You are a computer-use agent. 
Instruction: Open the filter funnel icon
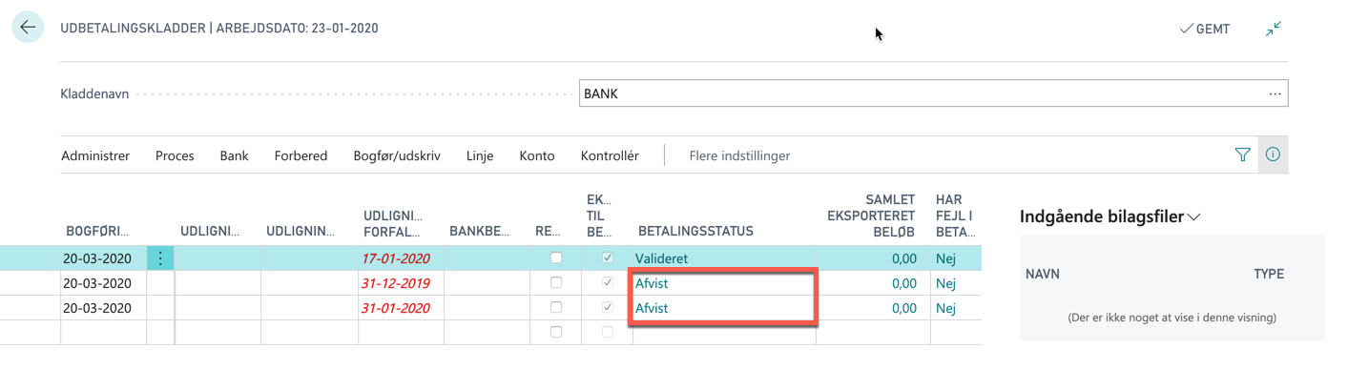click(1242, 154)
